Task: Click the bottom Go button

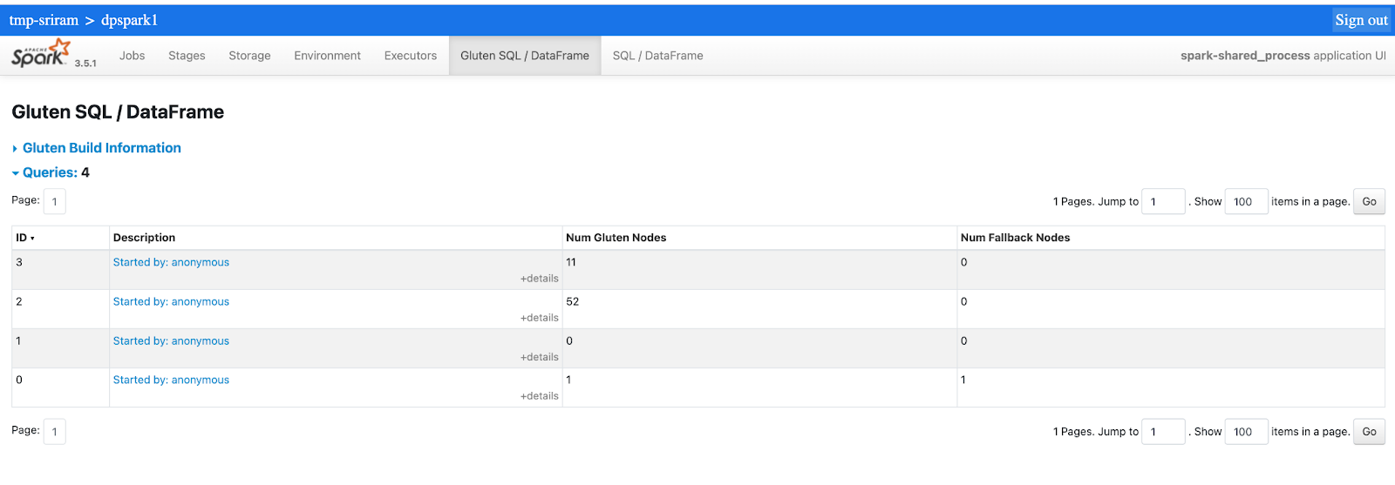Action: [1369, 431]
